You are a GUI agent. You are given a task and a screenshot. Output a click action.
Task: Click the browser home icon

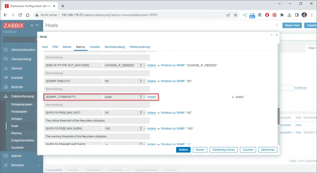(x=28, y=15)
